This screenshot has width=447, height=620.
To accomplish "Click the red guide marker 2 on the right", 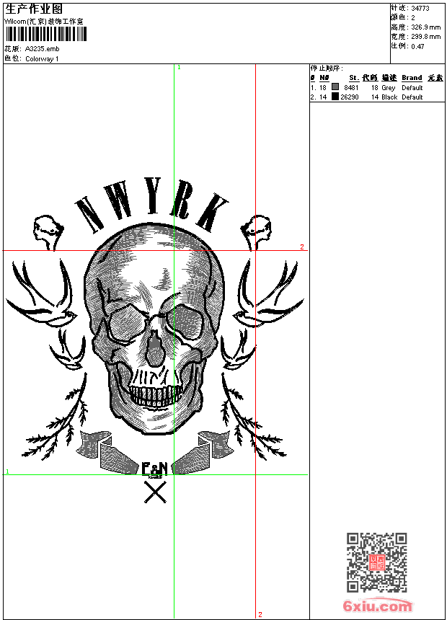I will [302, 247].
